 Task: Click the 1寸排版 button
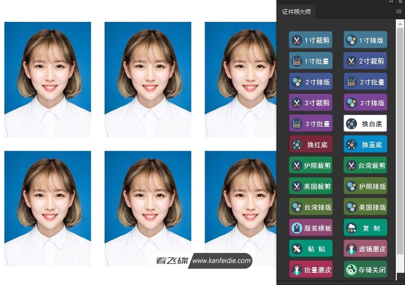coord(365,40)
